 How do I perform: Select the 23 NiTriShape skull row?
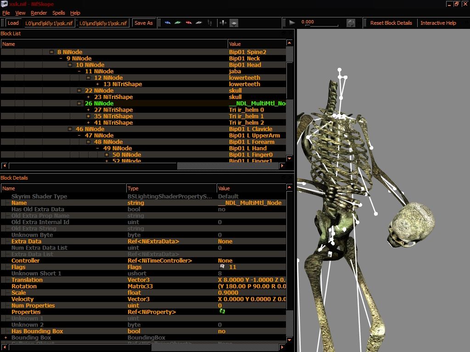click(x=143, y=97)
